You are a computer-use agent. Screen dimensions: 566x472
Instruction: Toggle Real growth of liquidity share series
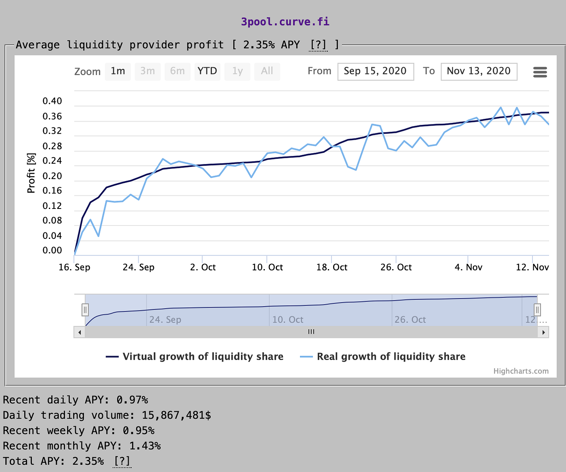click(383, 356)
